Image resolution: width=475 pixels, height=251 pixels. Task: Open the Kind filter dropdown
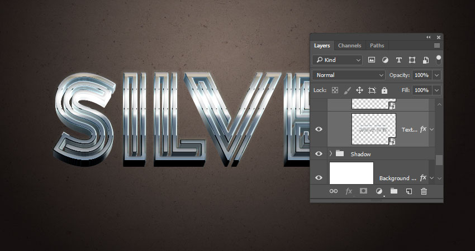tap(337, 60)
